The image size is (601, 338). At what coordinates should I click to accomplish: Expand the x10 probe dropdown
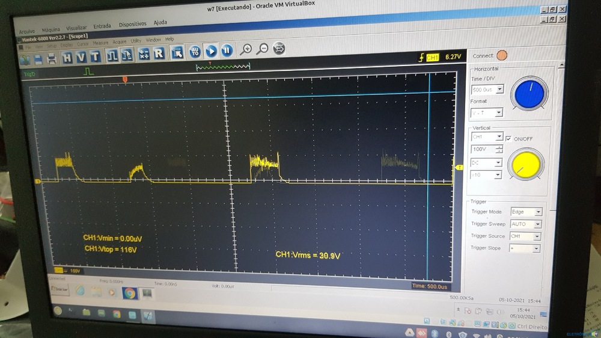tap(498, 175)
